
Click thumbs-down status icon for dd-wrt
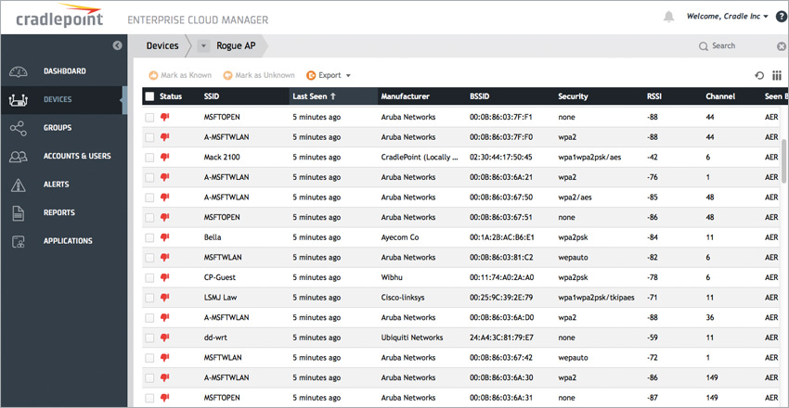(164, 338)
